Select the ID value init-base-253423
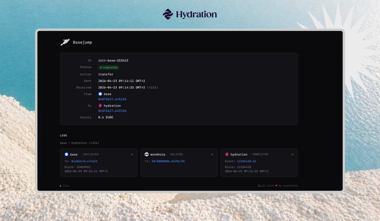 (113, 60)
